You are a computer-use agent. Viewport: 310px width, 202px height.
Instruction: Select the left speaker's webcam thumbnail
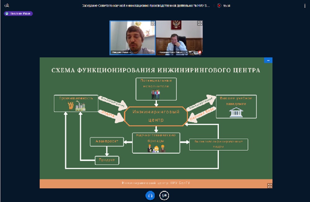132,37
